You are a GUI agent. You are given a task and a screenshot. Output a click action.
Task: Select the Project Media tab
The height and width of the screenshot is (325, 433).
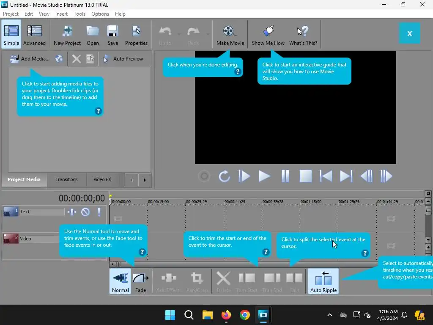pos(24,179)
